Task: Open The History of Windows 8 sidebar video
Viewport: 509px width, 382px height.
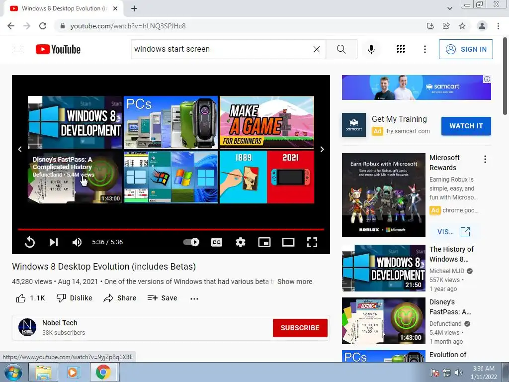Action: [x=383, y=268]
